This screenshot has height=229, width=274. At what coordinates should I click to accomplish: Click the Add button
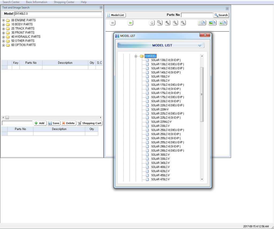[40, 123]
